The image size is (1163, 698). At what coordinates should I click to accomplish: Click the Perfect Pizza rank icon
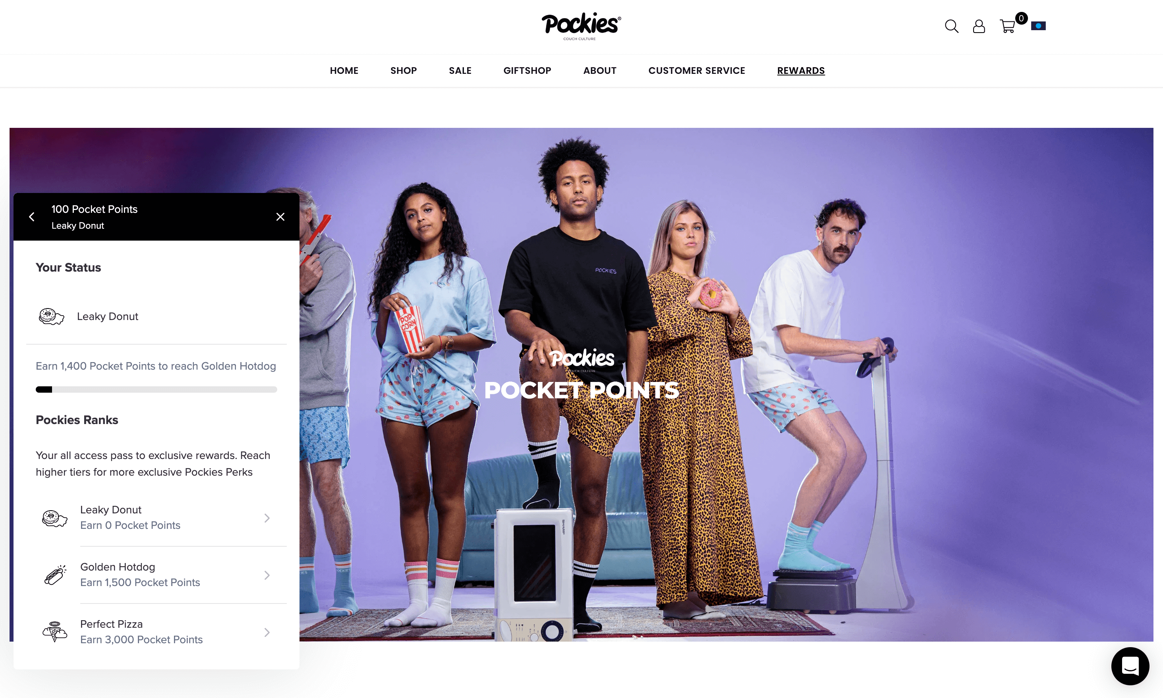(54, 631)
